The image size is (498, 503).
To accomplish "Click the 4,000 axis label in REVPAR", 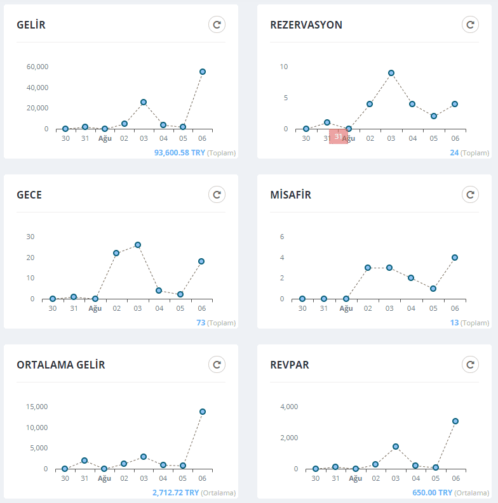I will tap(289, 407).
